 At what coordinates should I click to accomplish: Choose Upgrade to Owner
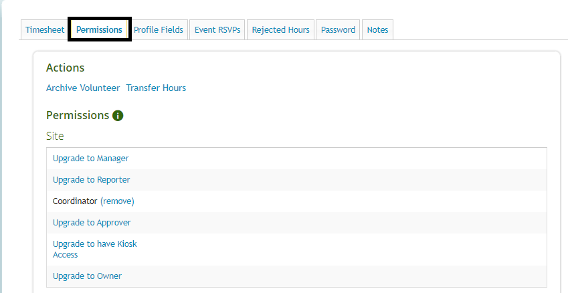point(87,276)
